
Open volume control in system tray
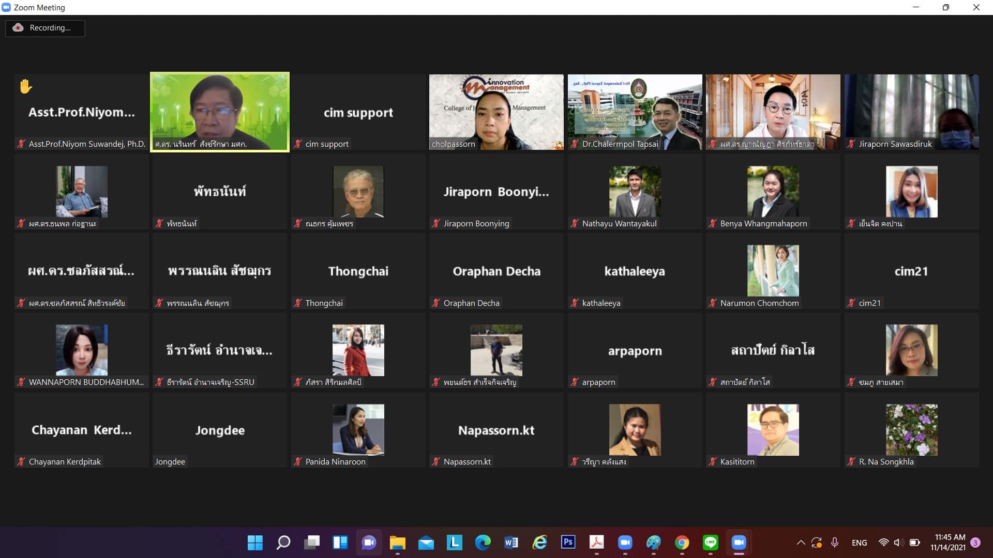(899, 542)
